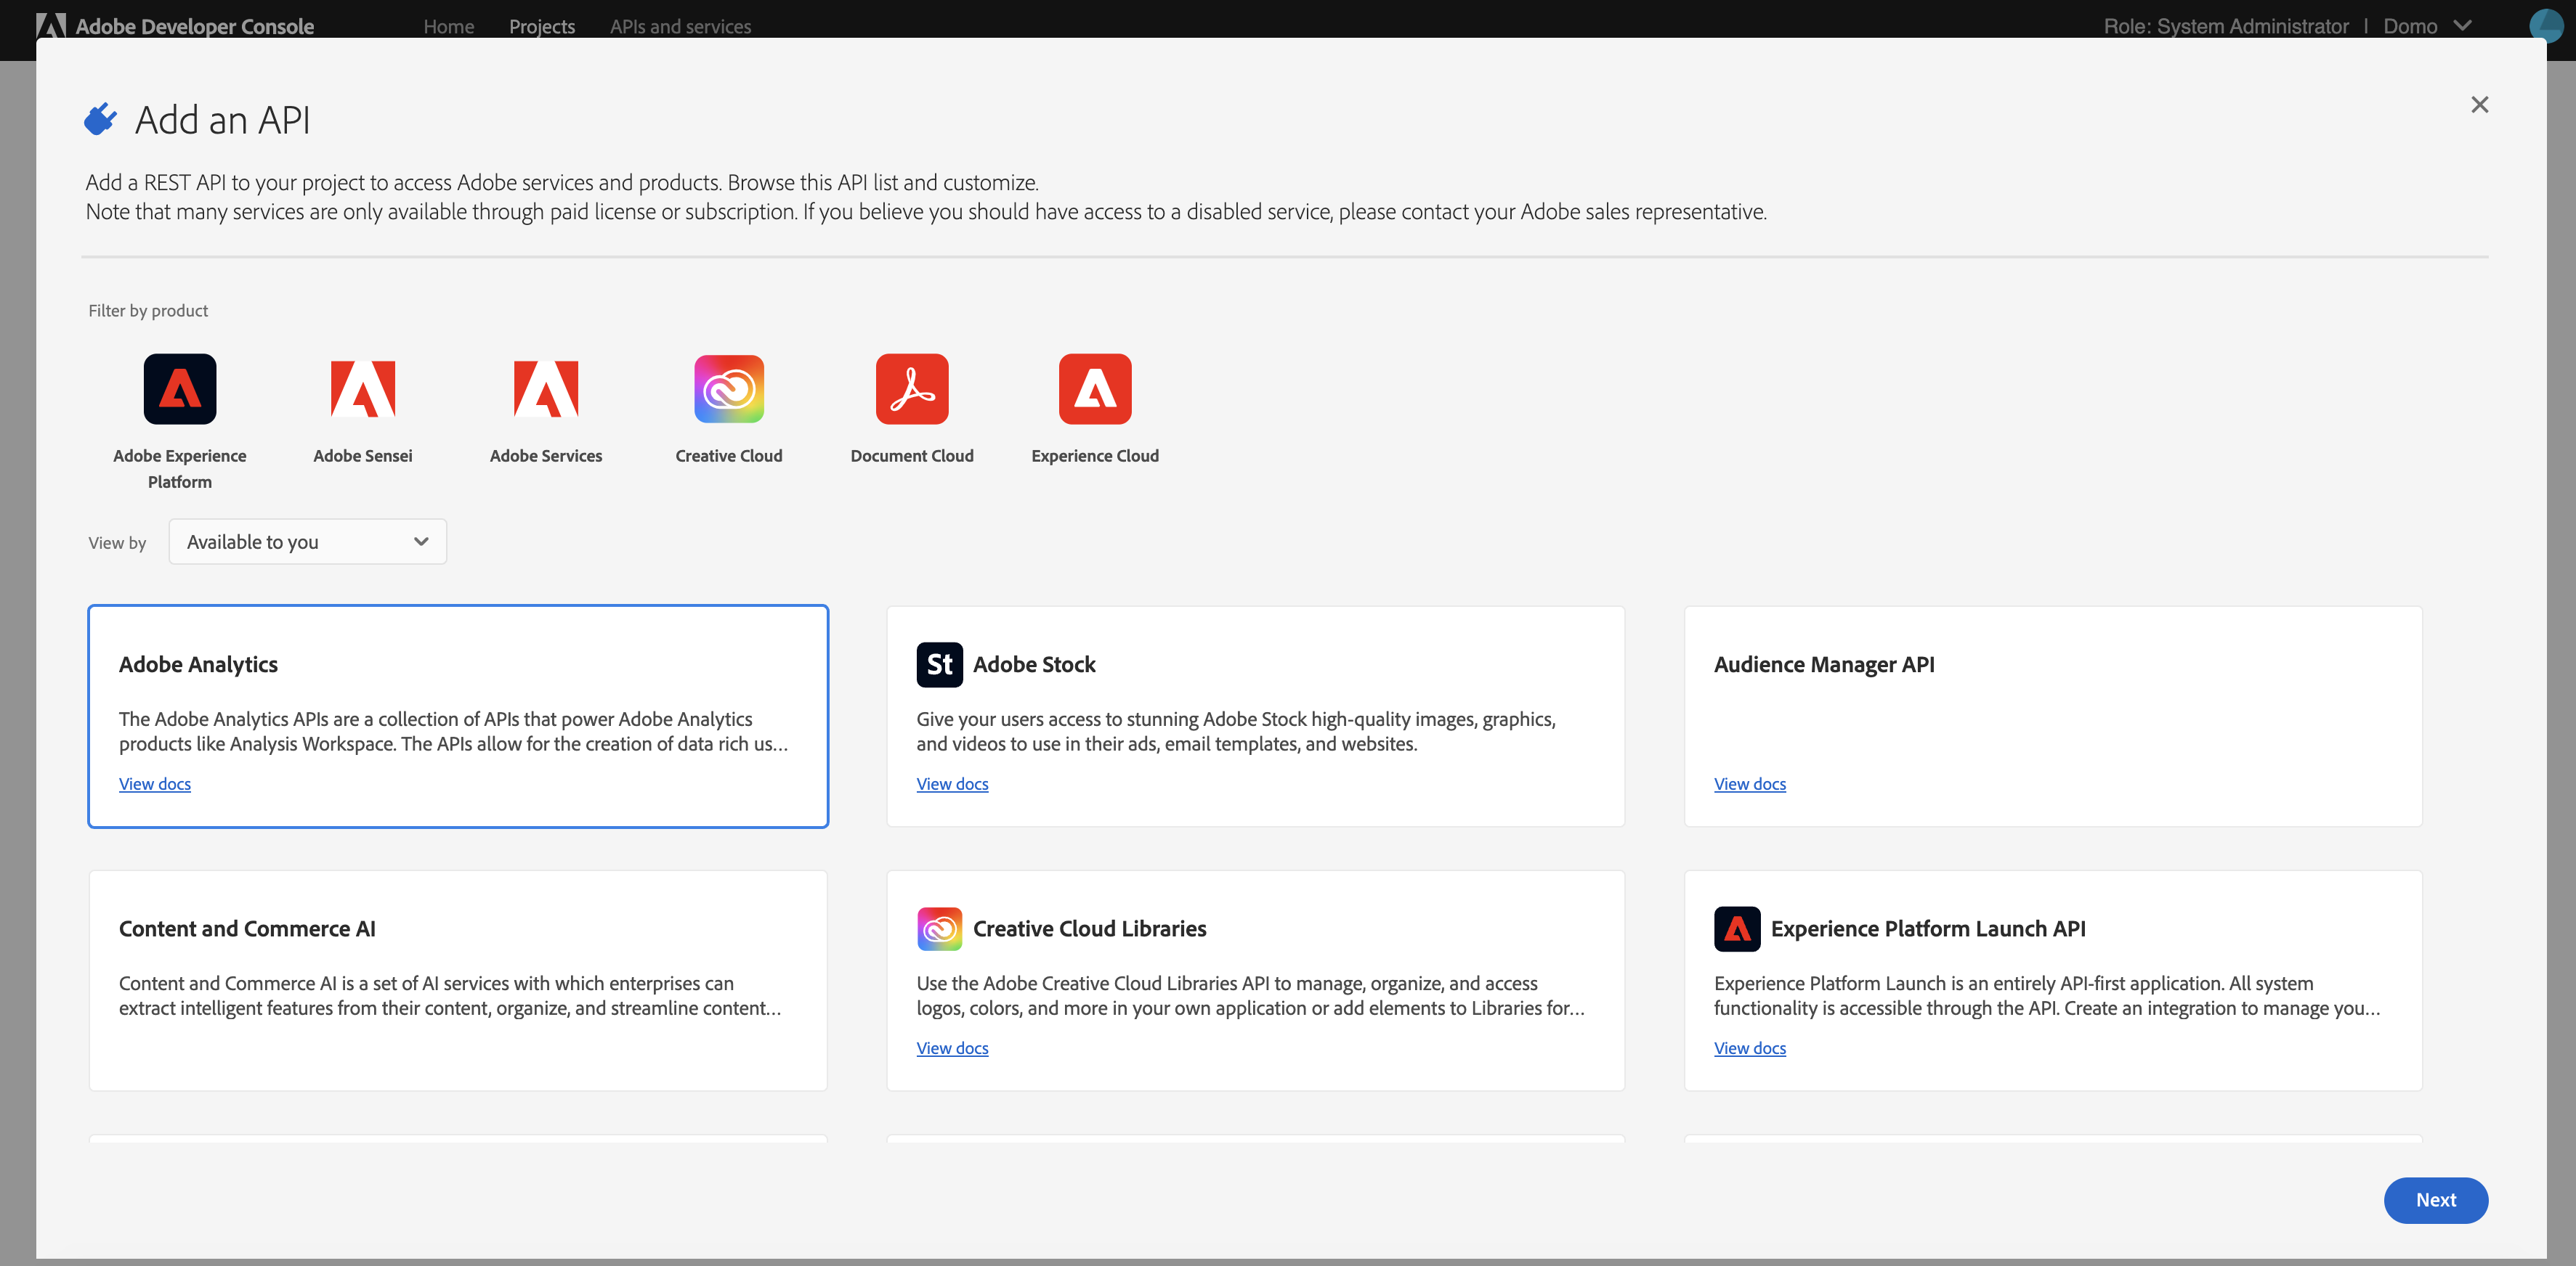Click the Adobe Stock St icon
This screenshot has width=2576, height=1266.
[x=939, y=663]
